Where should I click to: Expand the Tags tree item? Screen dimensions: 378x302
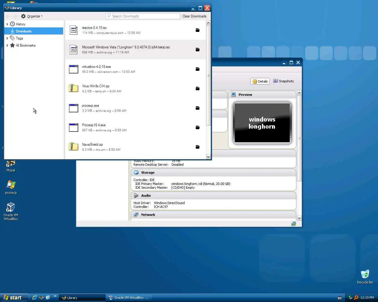7,38
